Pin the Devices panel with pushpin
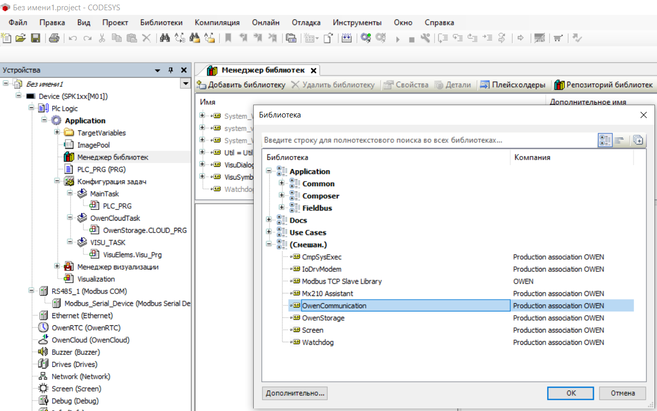The image size is (657, 411). point(171,70)
